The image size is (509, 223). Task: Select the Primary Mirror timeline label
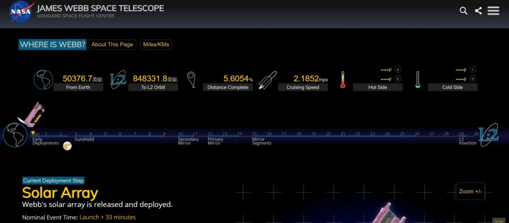click(x=215, y=141)
